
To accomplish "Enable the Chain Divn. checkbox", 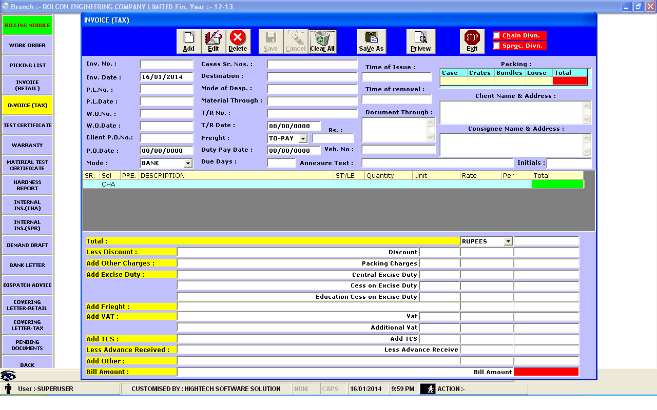I will click(496, 35).
